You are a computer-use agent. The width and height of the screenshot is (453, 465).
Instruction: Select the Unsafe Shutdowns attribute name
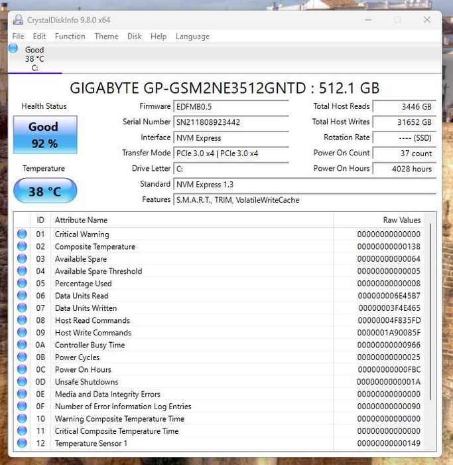pos(86,382)
